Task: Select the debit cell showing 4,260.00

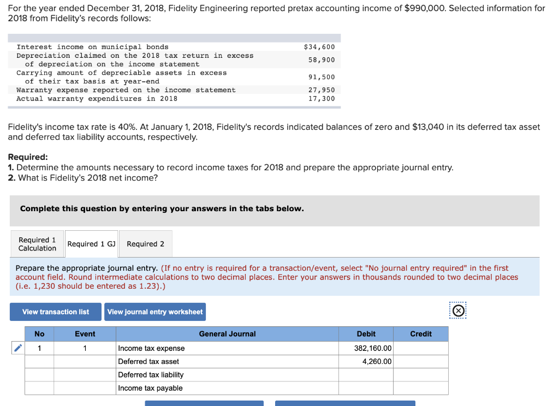Action: tap(366, 361)
